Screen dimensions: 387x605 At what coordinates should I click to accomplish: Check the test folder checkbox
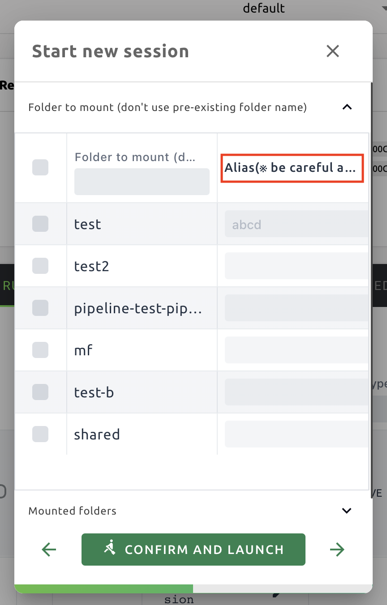[x=40, y=224]
